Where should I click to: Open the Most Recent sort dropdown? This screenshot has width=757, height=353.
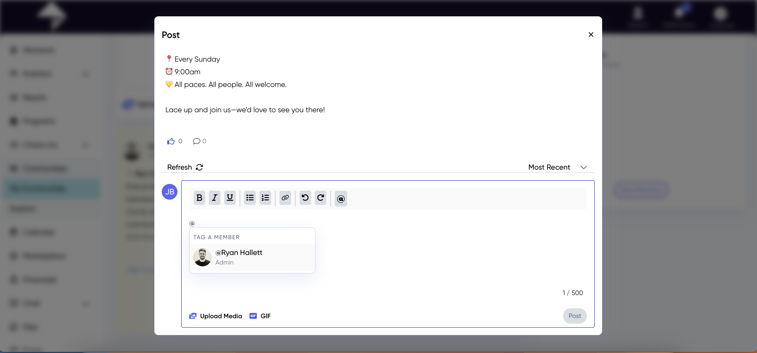[557, 167]
